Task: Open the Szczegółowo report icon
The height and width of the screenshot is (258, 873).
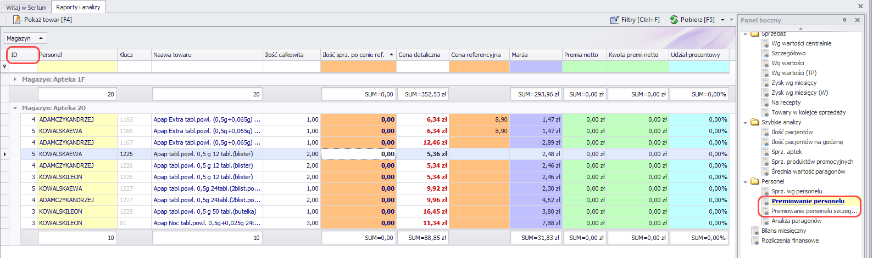Action: (765, 53)
